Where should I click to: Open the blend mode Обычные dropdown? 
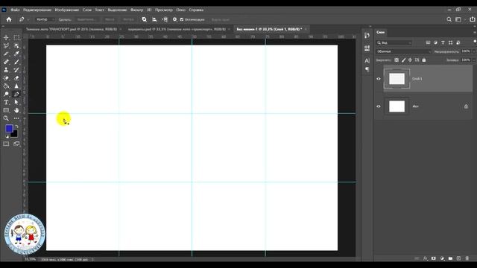tap(404, 51)
